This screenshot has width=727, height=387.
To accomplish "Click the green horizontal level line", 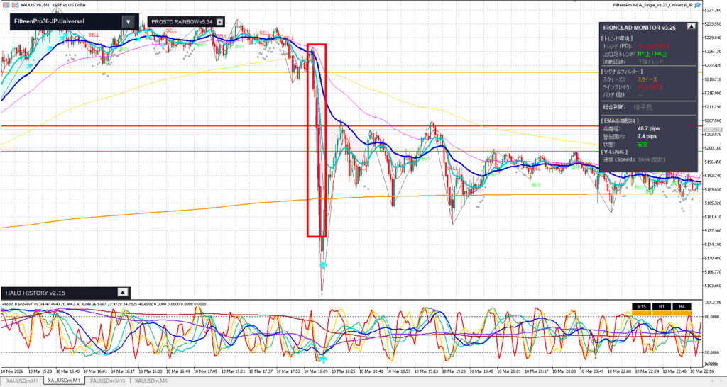I will [177, 151].
